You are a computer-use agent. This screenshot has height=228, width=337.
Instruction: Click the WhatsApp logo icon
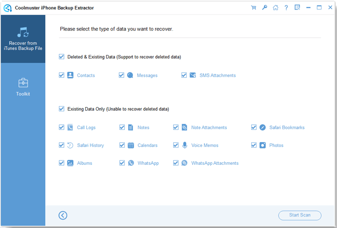pos(131,163)
